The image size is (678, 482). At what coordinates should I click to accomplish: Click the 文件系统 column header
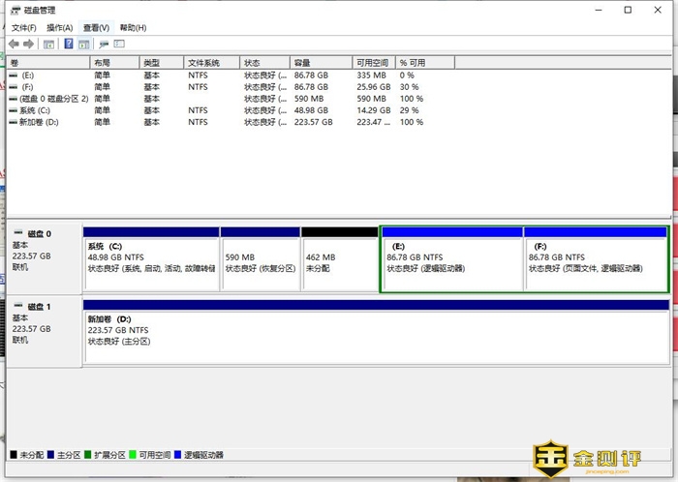click(211, 62)
